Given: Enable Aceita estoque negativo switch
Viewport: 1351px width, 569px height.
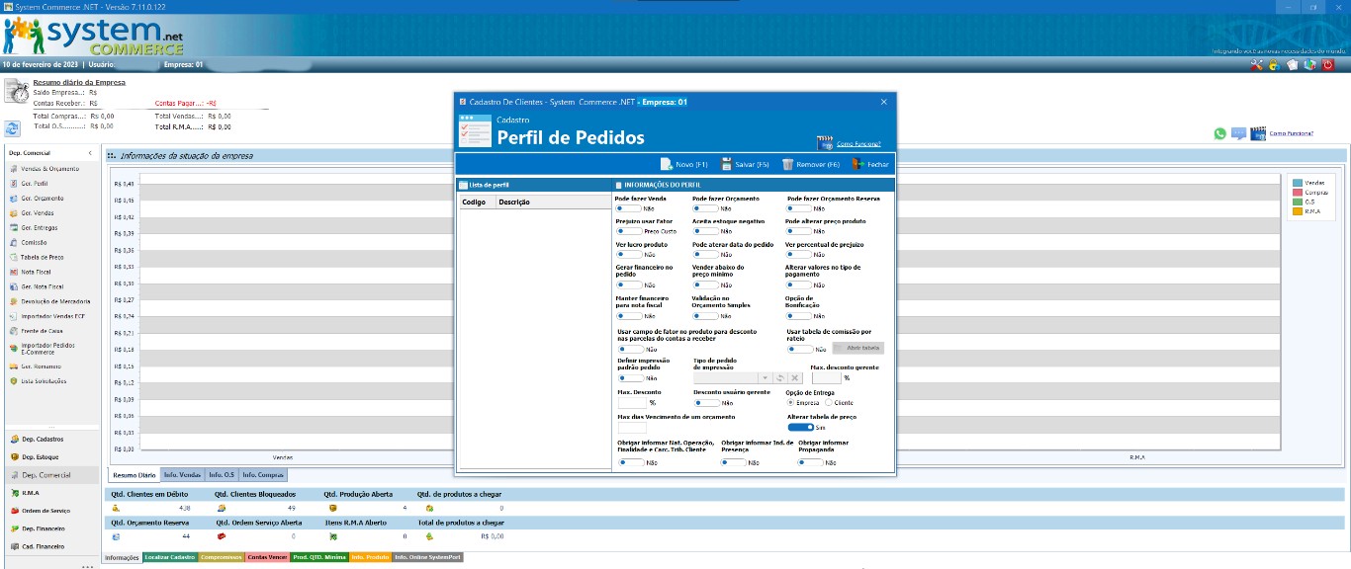Looking at the screenshot, I should (x=705, y=231).
